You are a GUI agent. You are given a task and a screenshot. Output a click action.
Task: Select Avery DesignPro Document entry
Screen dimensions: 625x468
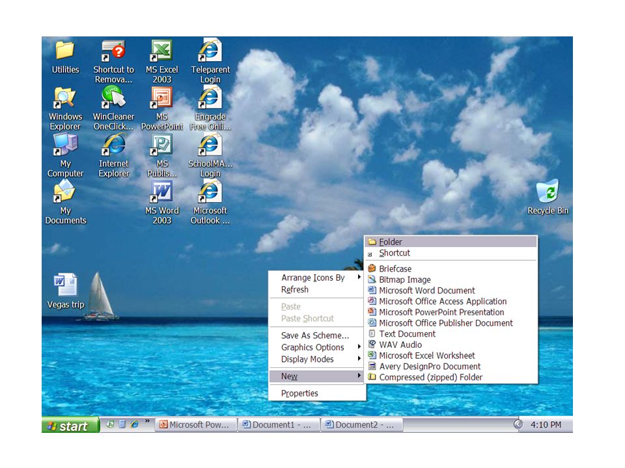pos(451,367)
